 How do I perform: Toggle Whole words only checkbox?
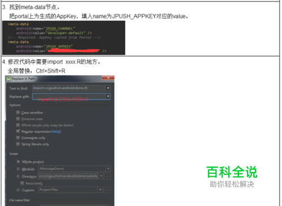pyautogui.click(x=18, y=125)
